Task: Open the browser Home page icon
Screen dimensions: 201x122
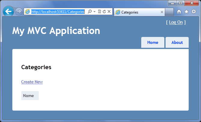Action: [x=179, y=12]
